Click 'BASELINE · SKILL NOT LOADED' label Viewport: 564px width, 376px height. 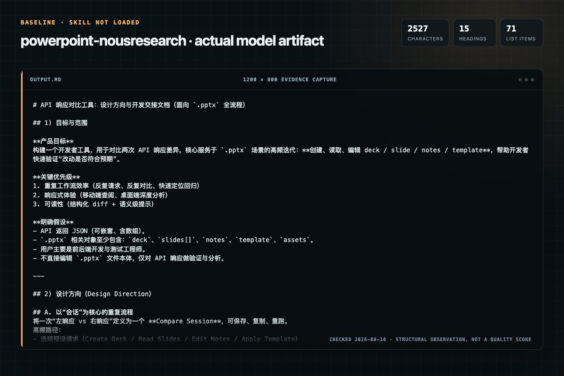click(80, 23)
